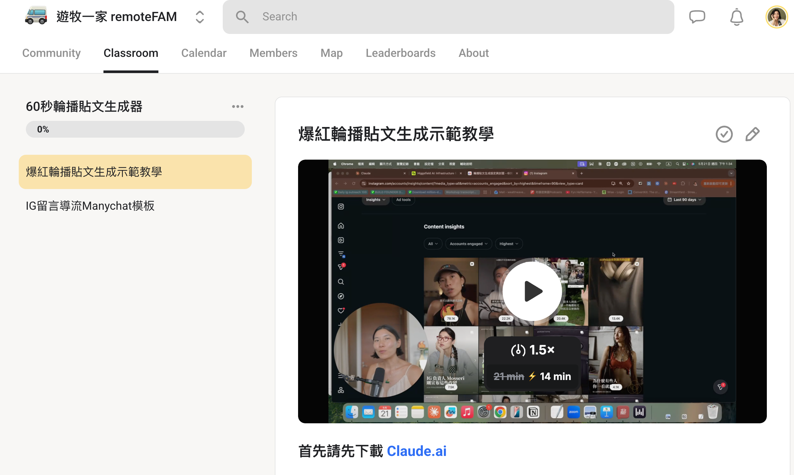Image resolution: width=794 pixels, height=475 pixels.
Task: Select the 爆紅輪播貼文生成示範教學 lesson
Action: 135,172
